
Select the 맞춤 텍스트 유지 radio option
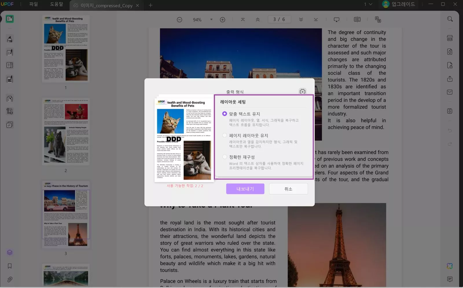click(225, 114)
